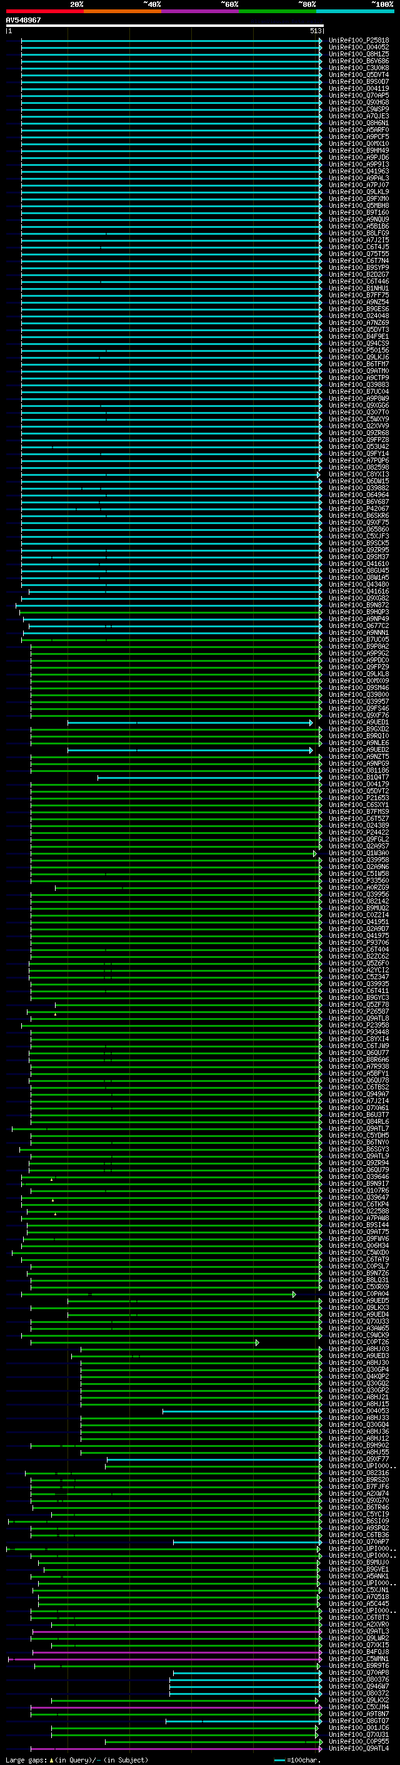This screenshot has width=400, height=1765.
Task: Select UniRef100_A7Q518
Action: point(358,1597)
